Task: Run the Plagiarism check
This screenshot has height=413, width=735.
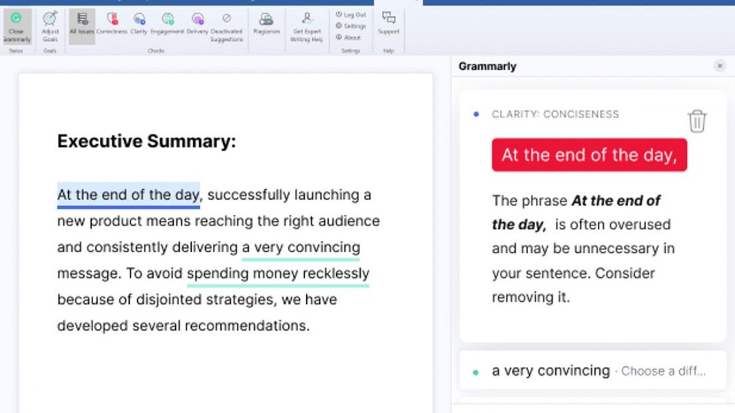Action: click(x=266, y=23)
